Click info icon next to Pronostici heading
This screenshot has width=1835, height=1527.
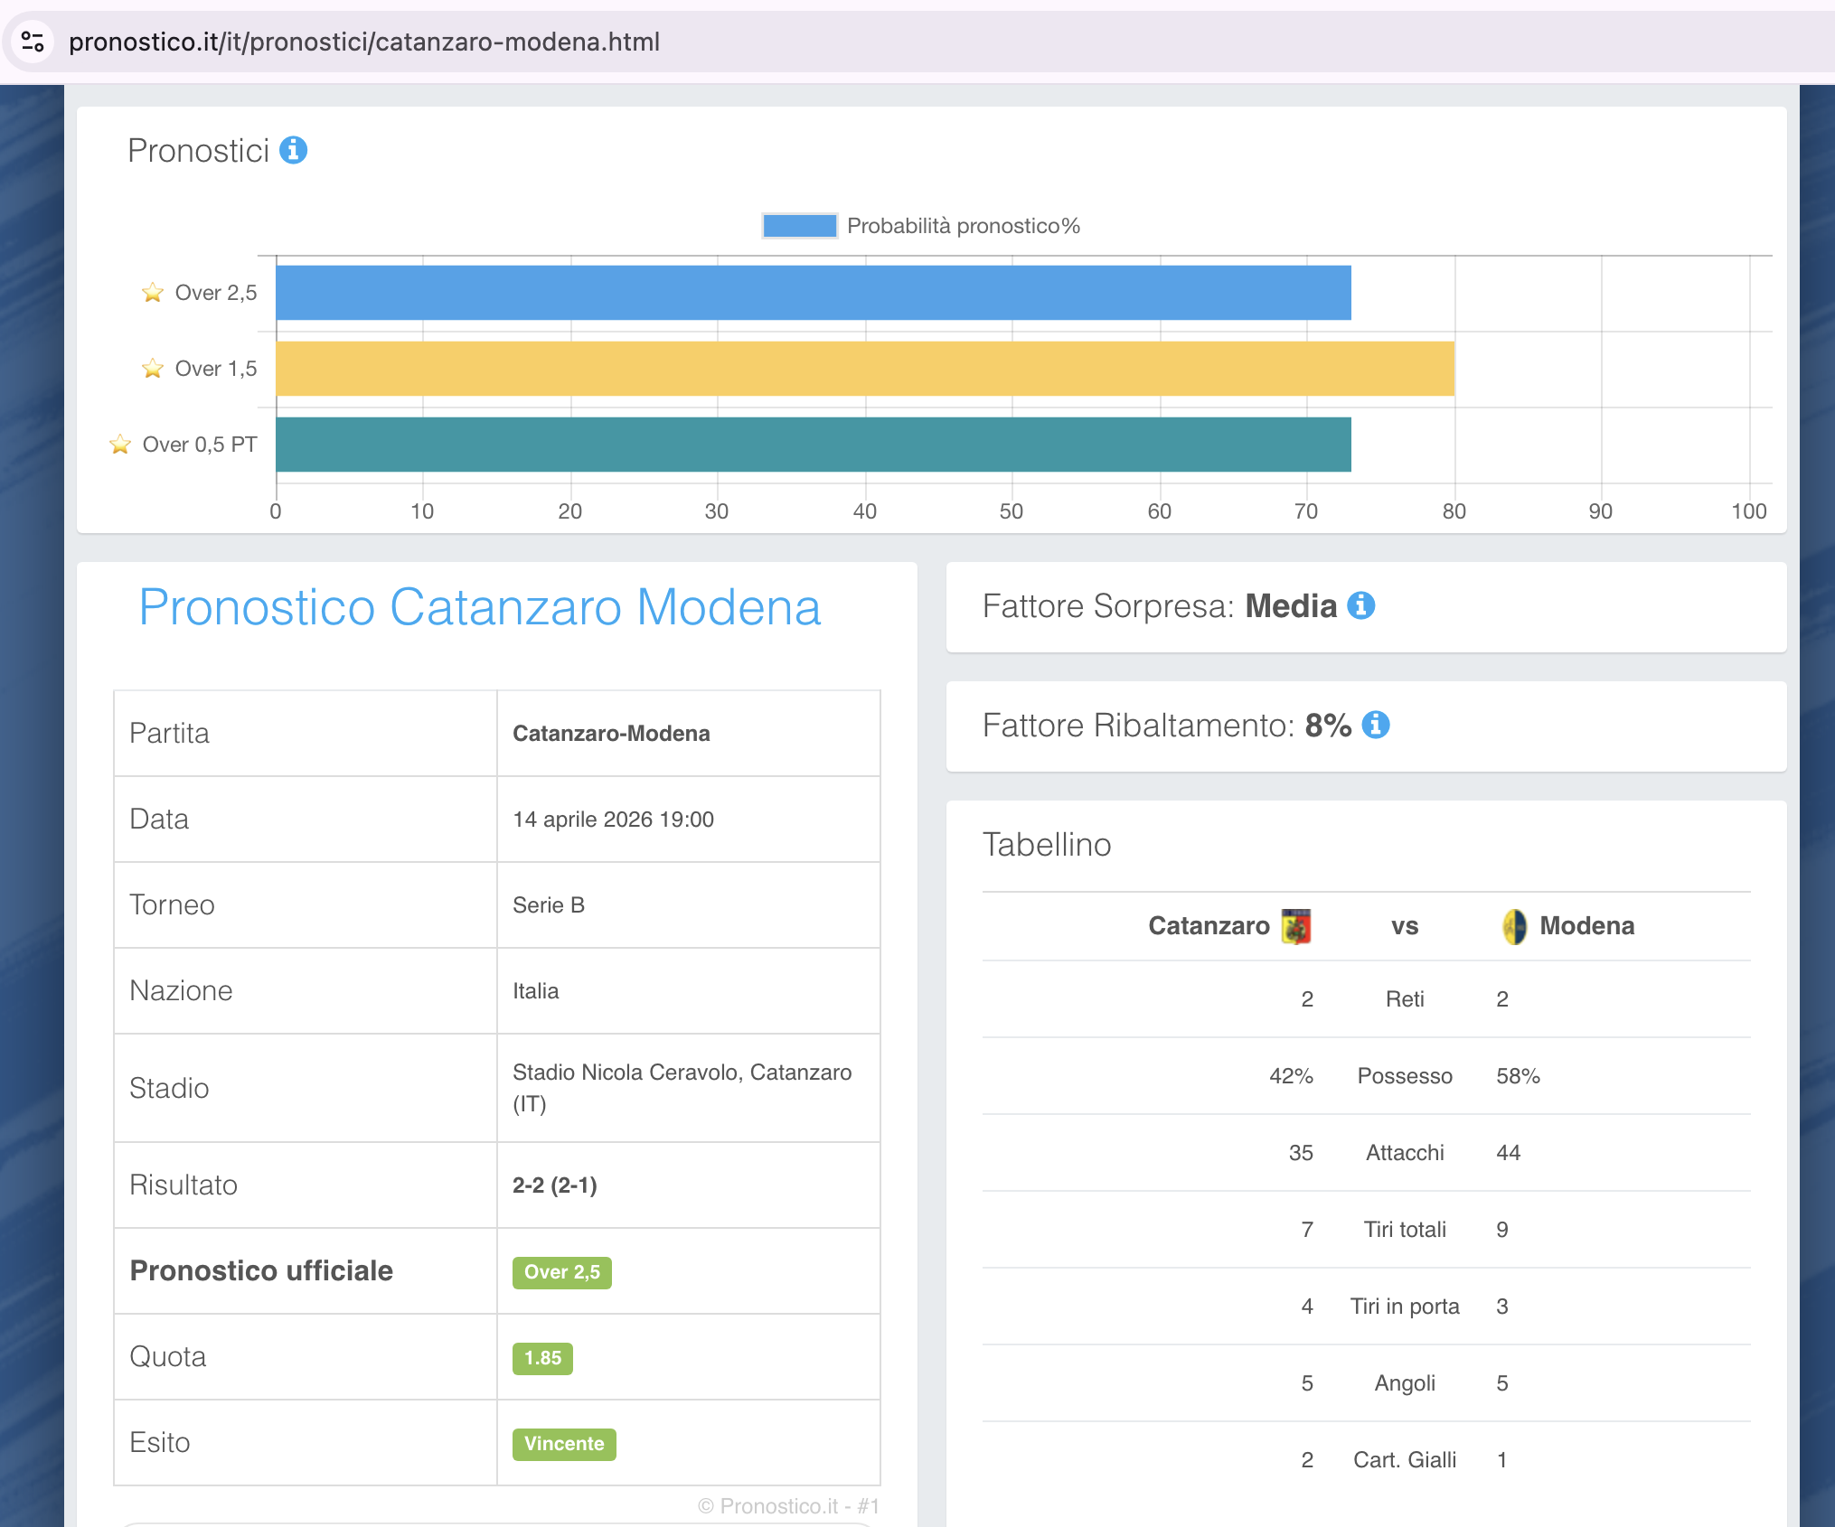[x=293, y=150]
